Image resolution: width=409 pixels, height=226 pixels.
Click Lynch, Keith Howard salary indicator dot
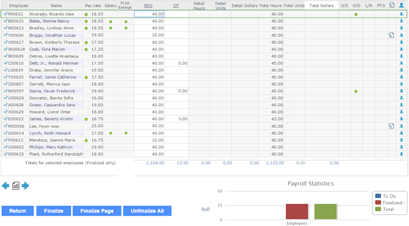point(110,133)
